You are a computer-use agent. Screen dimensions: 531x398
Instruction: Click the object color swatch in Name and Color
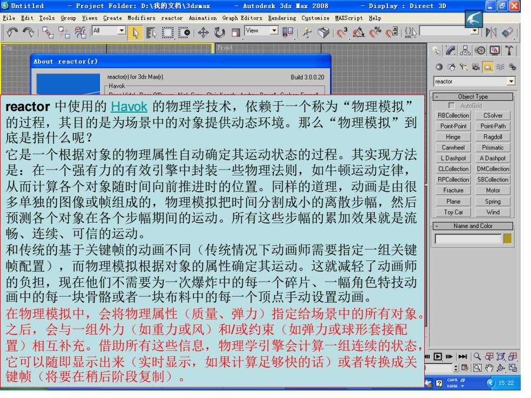[x=507, y=239]
